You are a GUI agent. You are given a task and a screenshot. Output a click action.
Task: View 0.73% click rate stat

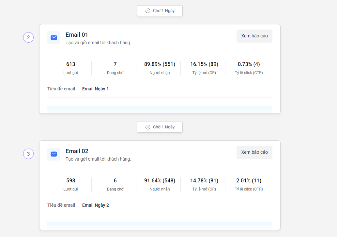pyautogui.click(x=249, y=64)
